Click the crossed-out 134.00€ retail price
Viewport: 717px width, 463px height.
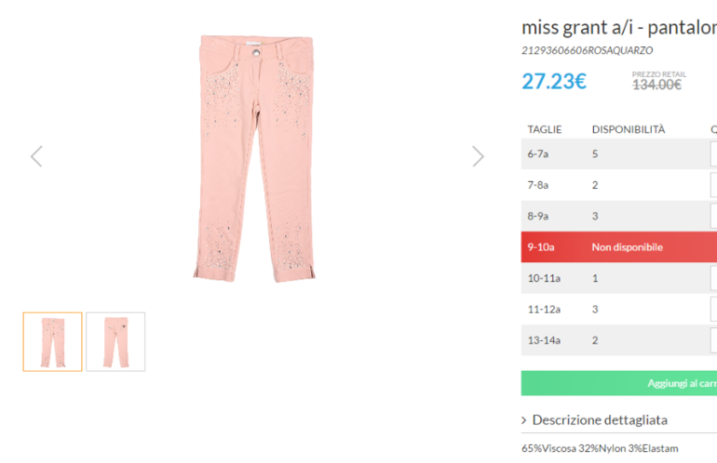656,85
